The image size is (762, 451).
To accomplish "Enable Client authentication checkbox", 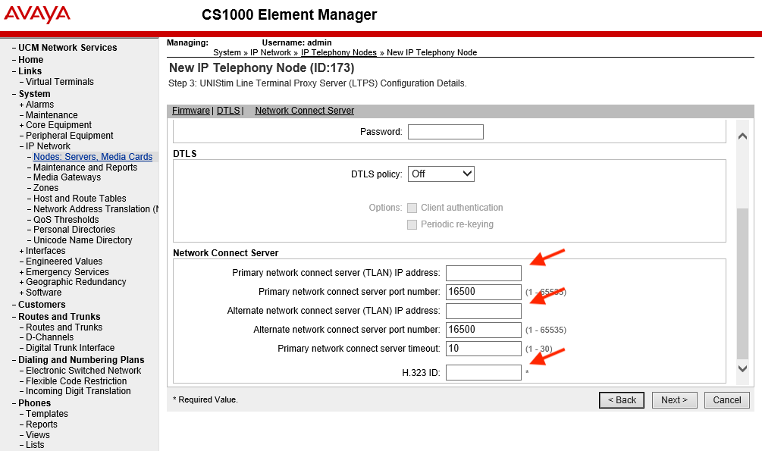I will coord(412,208).
